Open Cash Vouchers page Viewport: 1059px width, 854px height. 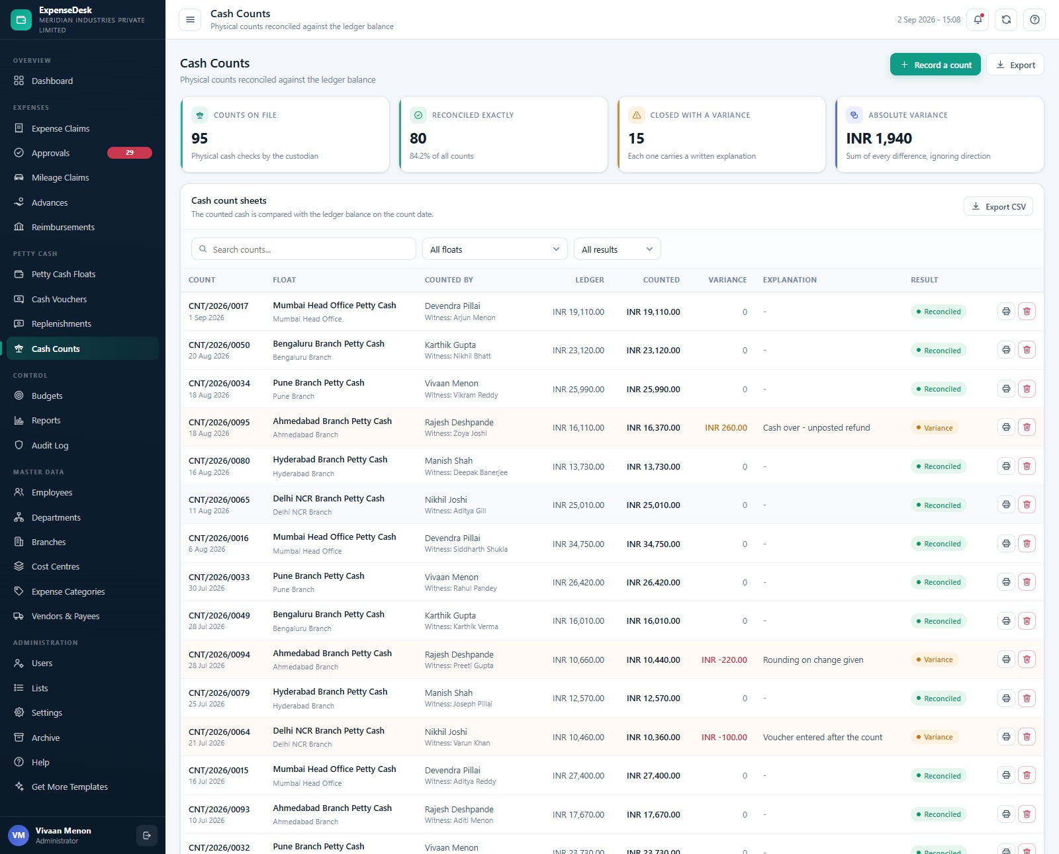coord(83,299)
